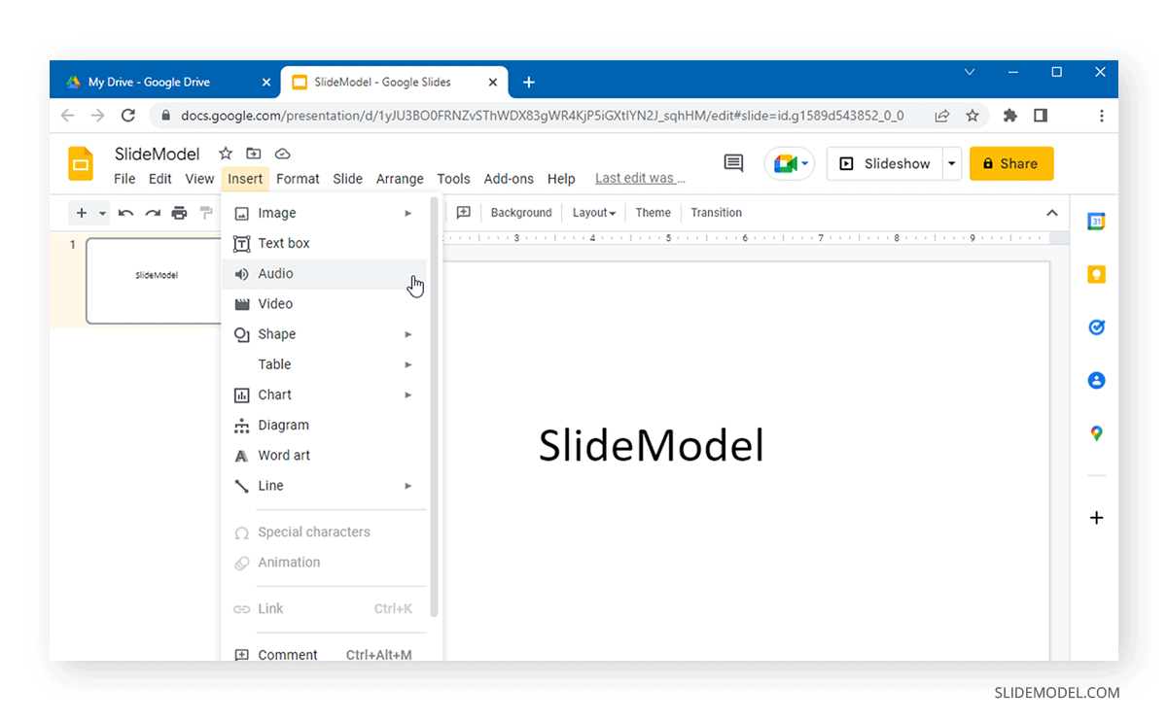This screenshot has height=722, width=1167.
Task: Open the Slide menu
Action: click(x=347, y=179)
